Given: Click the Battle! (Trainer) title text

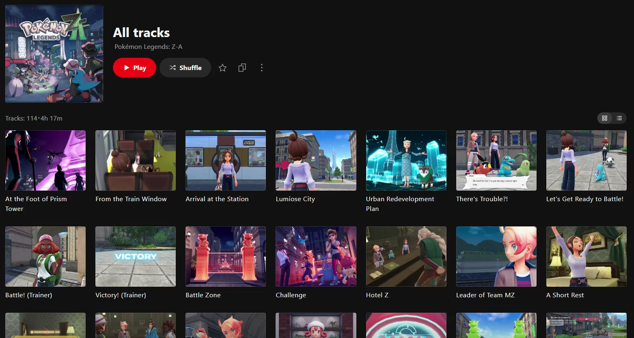Looking at the screenshot, I should pos(29,295).
